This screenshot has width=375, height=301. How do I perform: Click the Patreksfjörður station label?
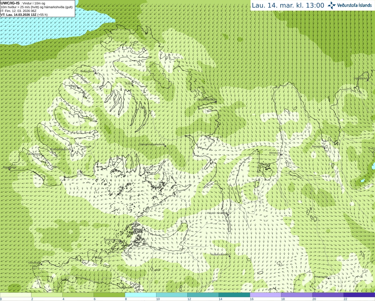coord(34,154)
